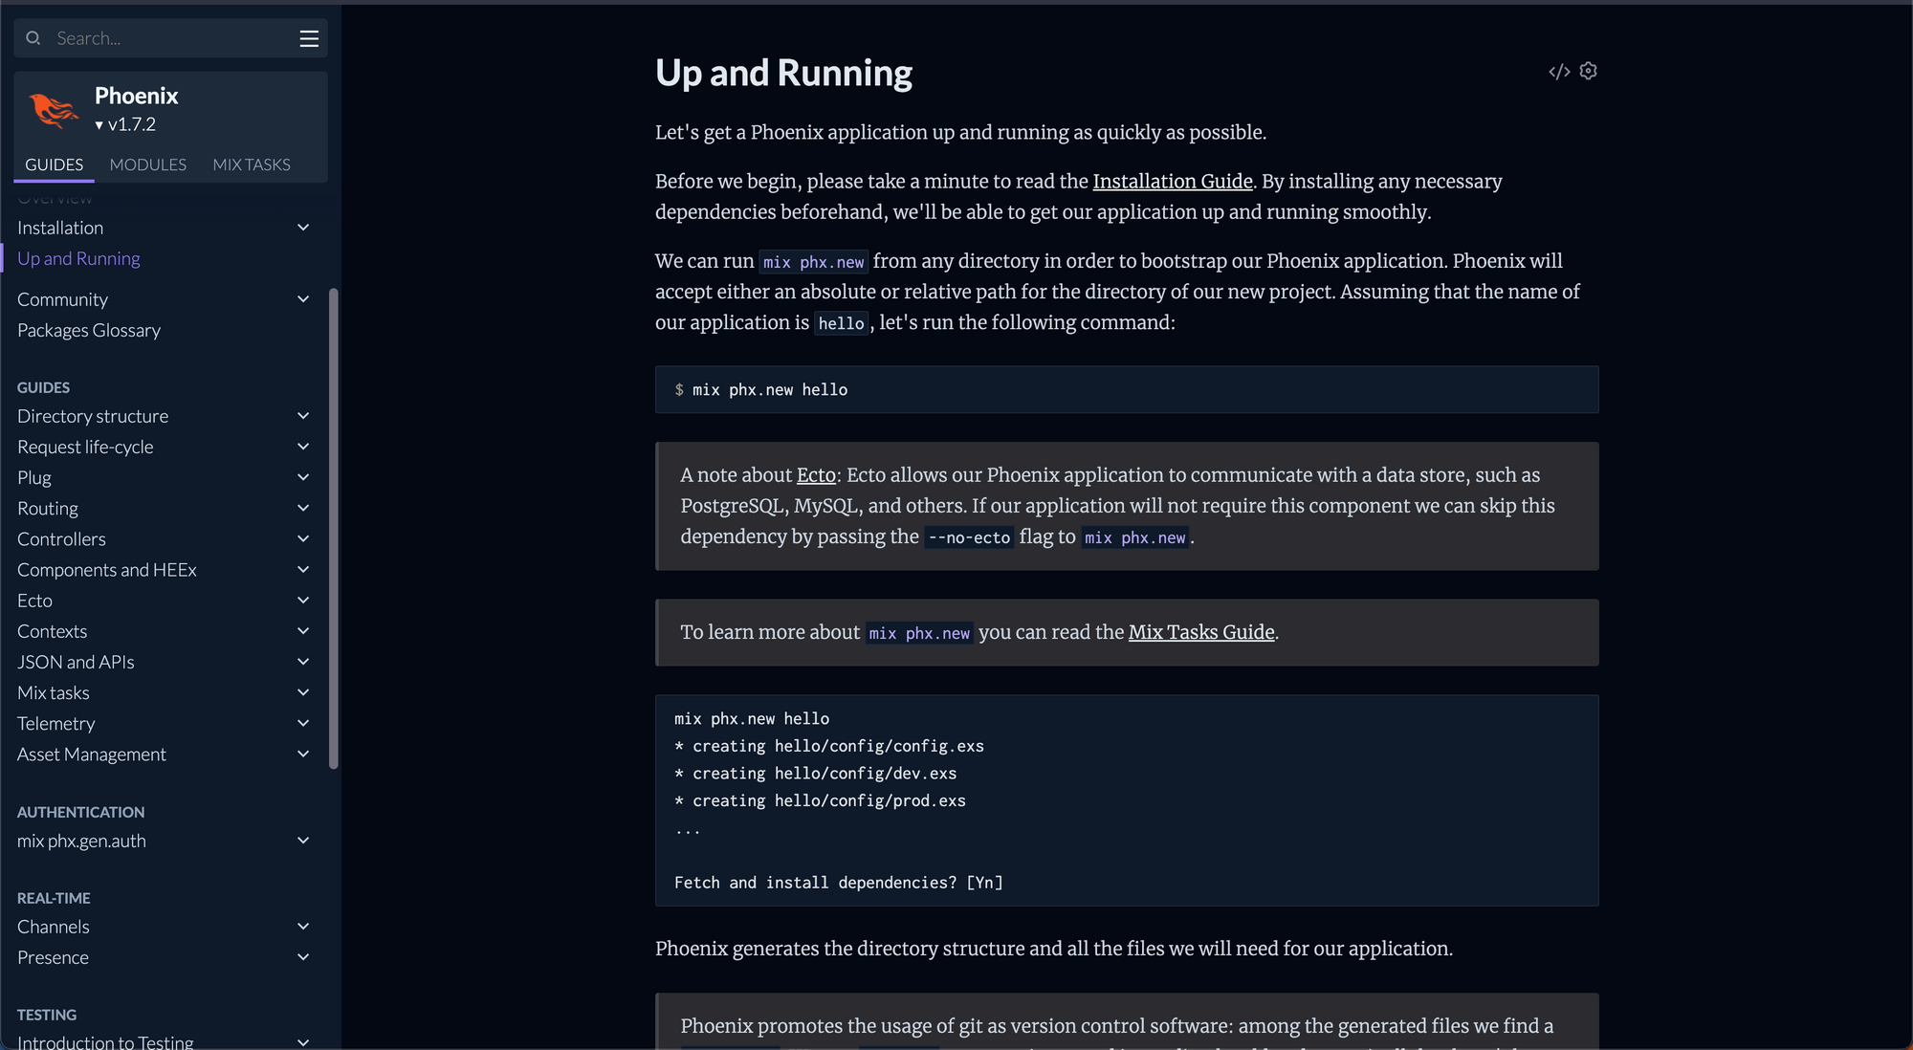Click the search magnifier icon
1913x1050 pixels.
coord(33,38)
